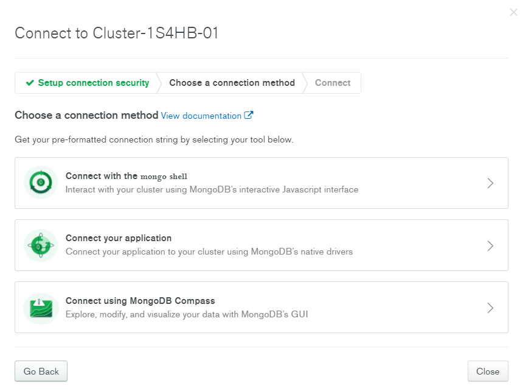Click the green checkmark on Setup connection security
The width and height of the screenshot is (520, 391).
(30, 82)
